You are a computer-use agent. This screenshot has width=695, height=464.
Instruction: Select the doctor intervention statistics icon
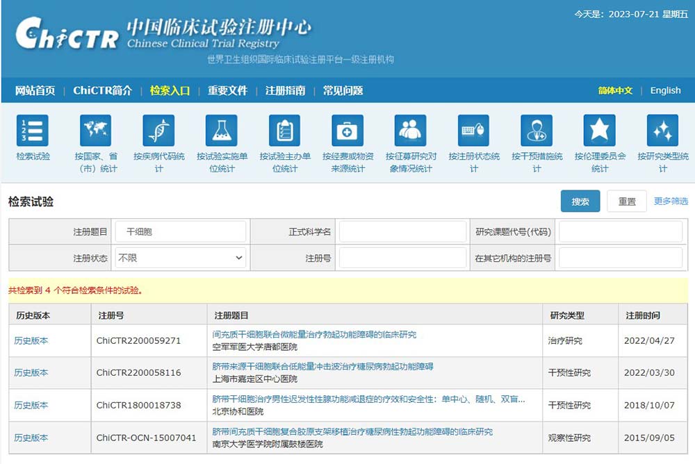coord(537,131)
